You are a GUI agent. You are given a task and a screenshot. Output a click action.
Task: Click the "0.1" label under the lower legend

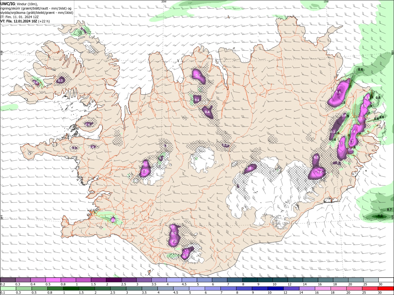coord(2,293)
